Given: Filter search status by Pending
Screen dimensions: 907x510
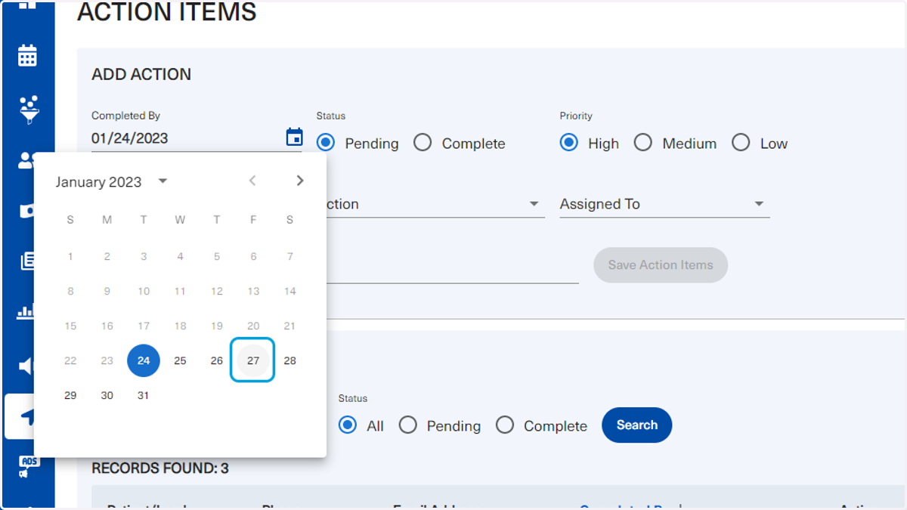Looking at the screenshot, I should coord(408,425).
